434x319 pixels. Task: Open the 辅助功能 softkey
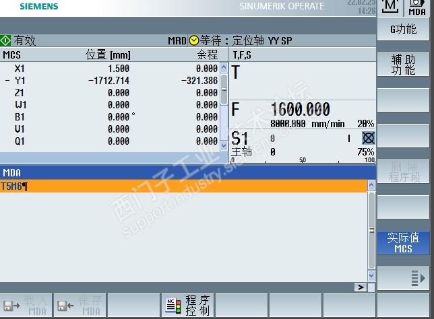pyautogui.click(x=403, y=65)
